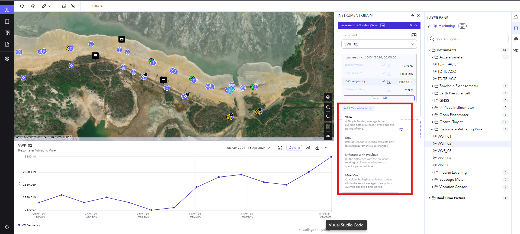The width and height of the screenshot is (520, 234).
Task: Reset the map compass orientation
Action: coord(328,97)
